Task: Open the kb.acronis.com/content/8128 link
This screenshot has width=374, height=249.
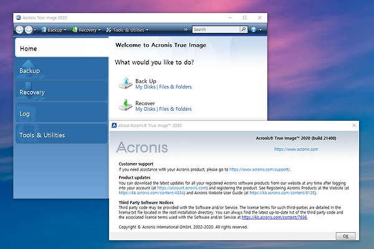Action: 282,193
